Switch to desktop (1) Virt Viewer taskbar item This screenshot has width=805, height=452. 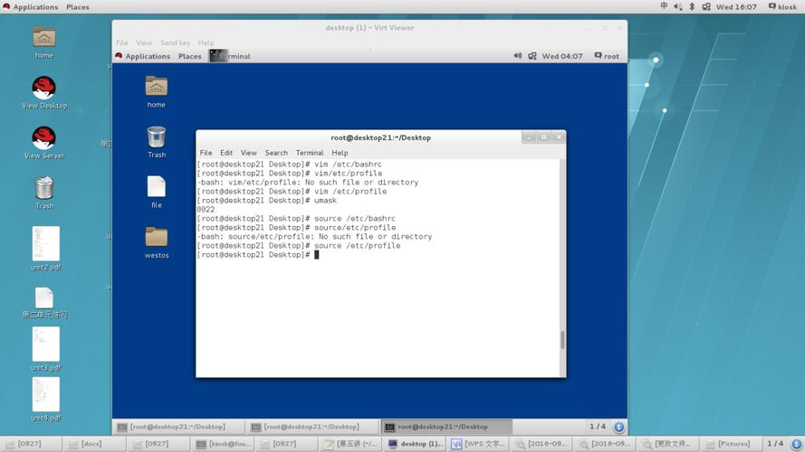tap(414, 444)
